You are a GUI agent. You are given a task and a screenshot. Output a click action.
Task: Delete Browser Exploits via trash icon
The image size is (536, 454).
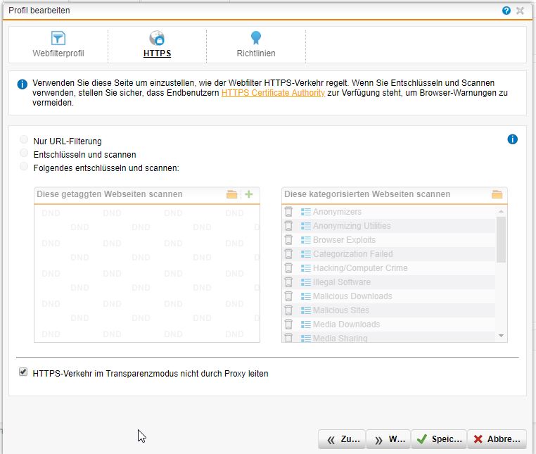[x=288, y=240]
